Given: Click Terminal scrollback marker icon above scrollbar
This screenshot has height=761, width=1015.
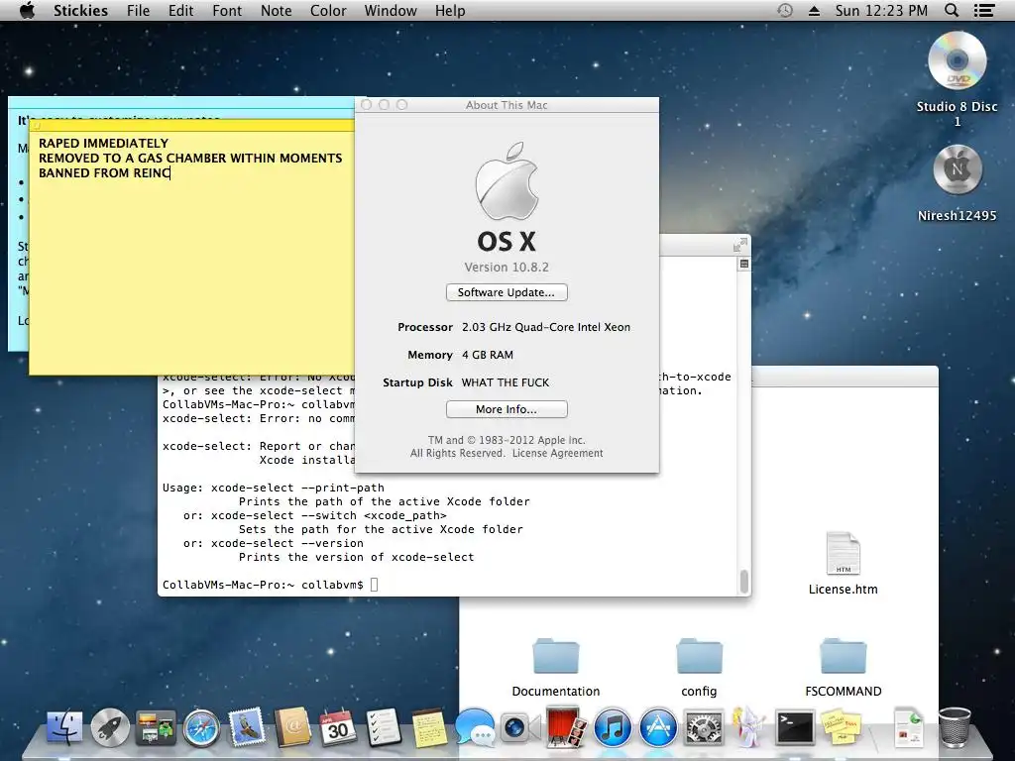Looking at the screenshot, I should pyautogui.click(x=744, y=264).
